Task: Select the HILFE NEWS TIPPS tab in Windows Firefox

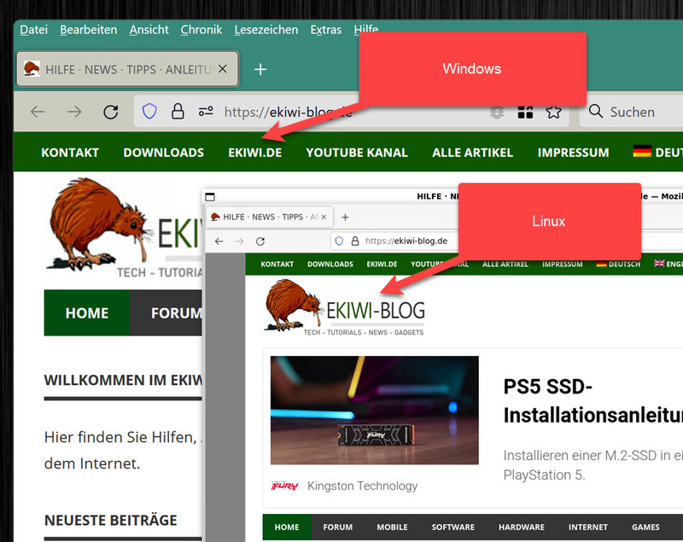Action: 127,69
